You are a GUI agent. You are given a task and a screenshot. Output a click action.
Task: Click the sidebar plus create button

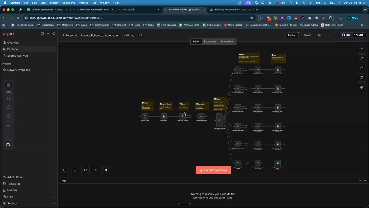click(48, 34)
